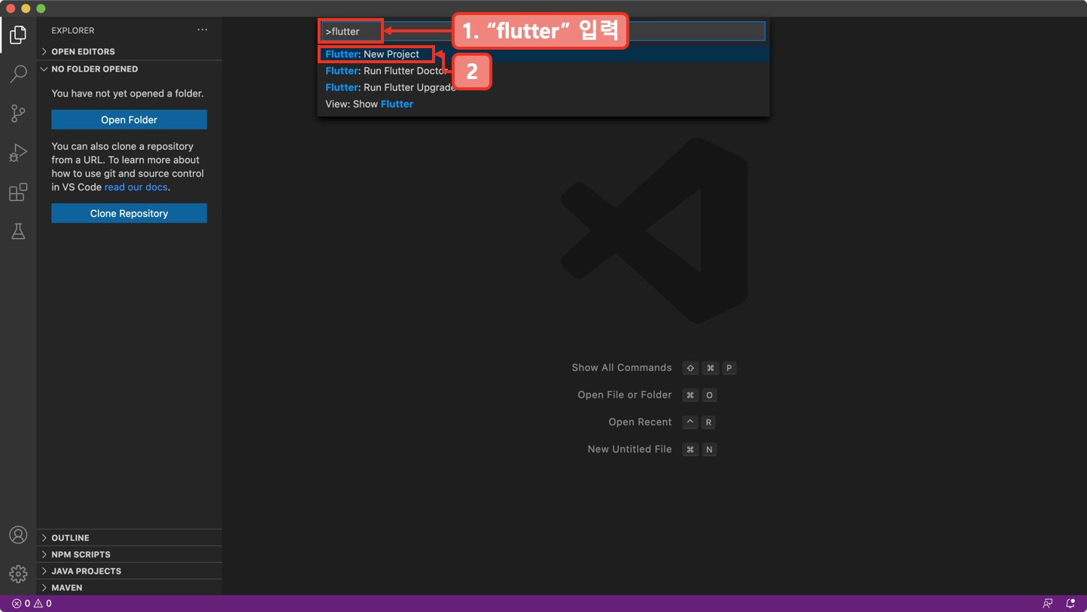Viewport: 1087px width, 612px height.
Task: Open the Accounts icon in activity bar
Action: point(18,535)
